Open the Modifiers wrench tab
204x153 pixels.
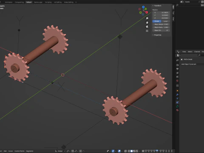coord(177,94)
